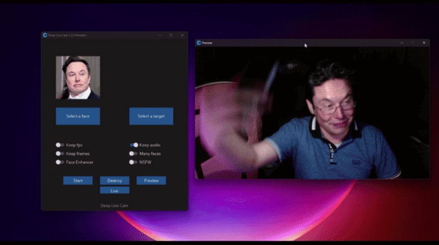Click the Select a face button
The width and height of the screenshot is (439, 245).
pos(78,116)
